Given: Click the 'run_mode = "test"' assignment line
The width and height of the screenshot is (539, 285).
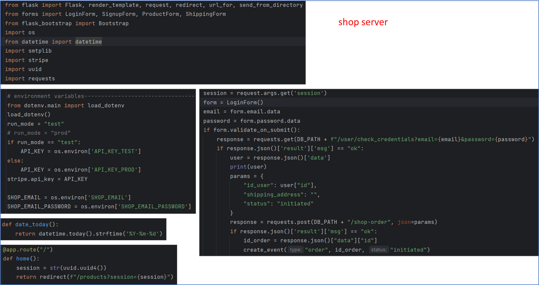Looking at the screenshot, I should 35,124.
